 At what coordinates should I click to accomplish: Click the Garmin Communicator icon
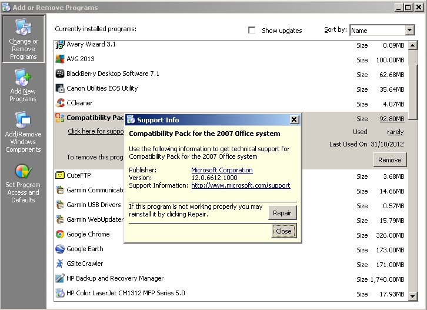[60, 190]
